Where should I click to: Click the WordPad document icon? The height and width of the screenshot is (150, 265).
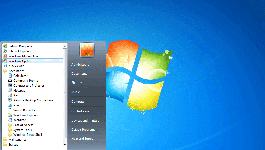coord(10,120)
